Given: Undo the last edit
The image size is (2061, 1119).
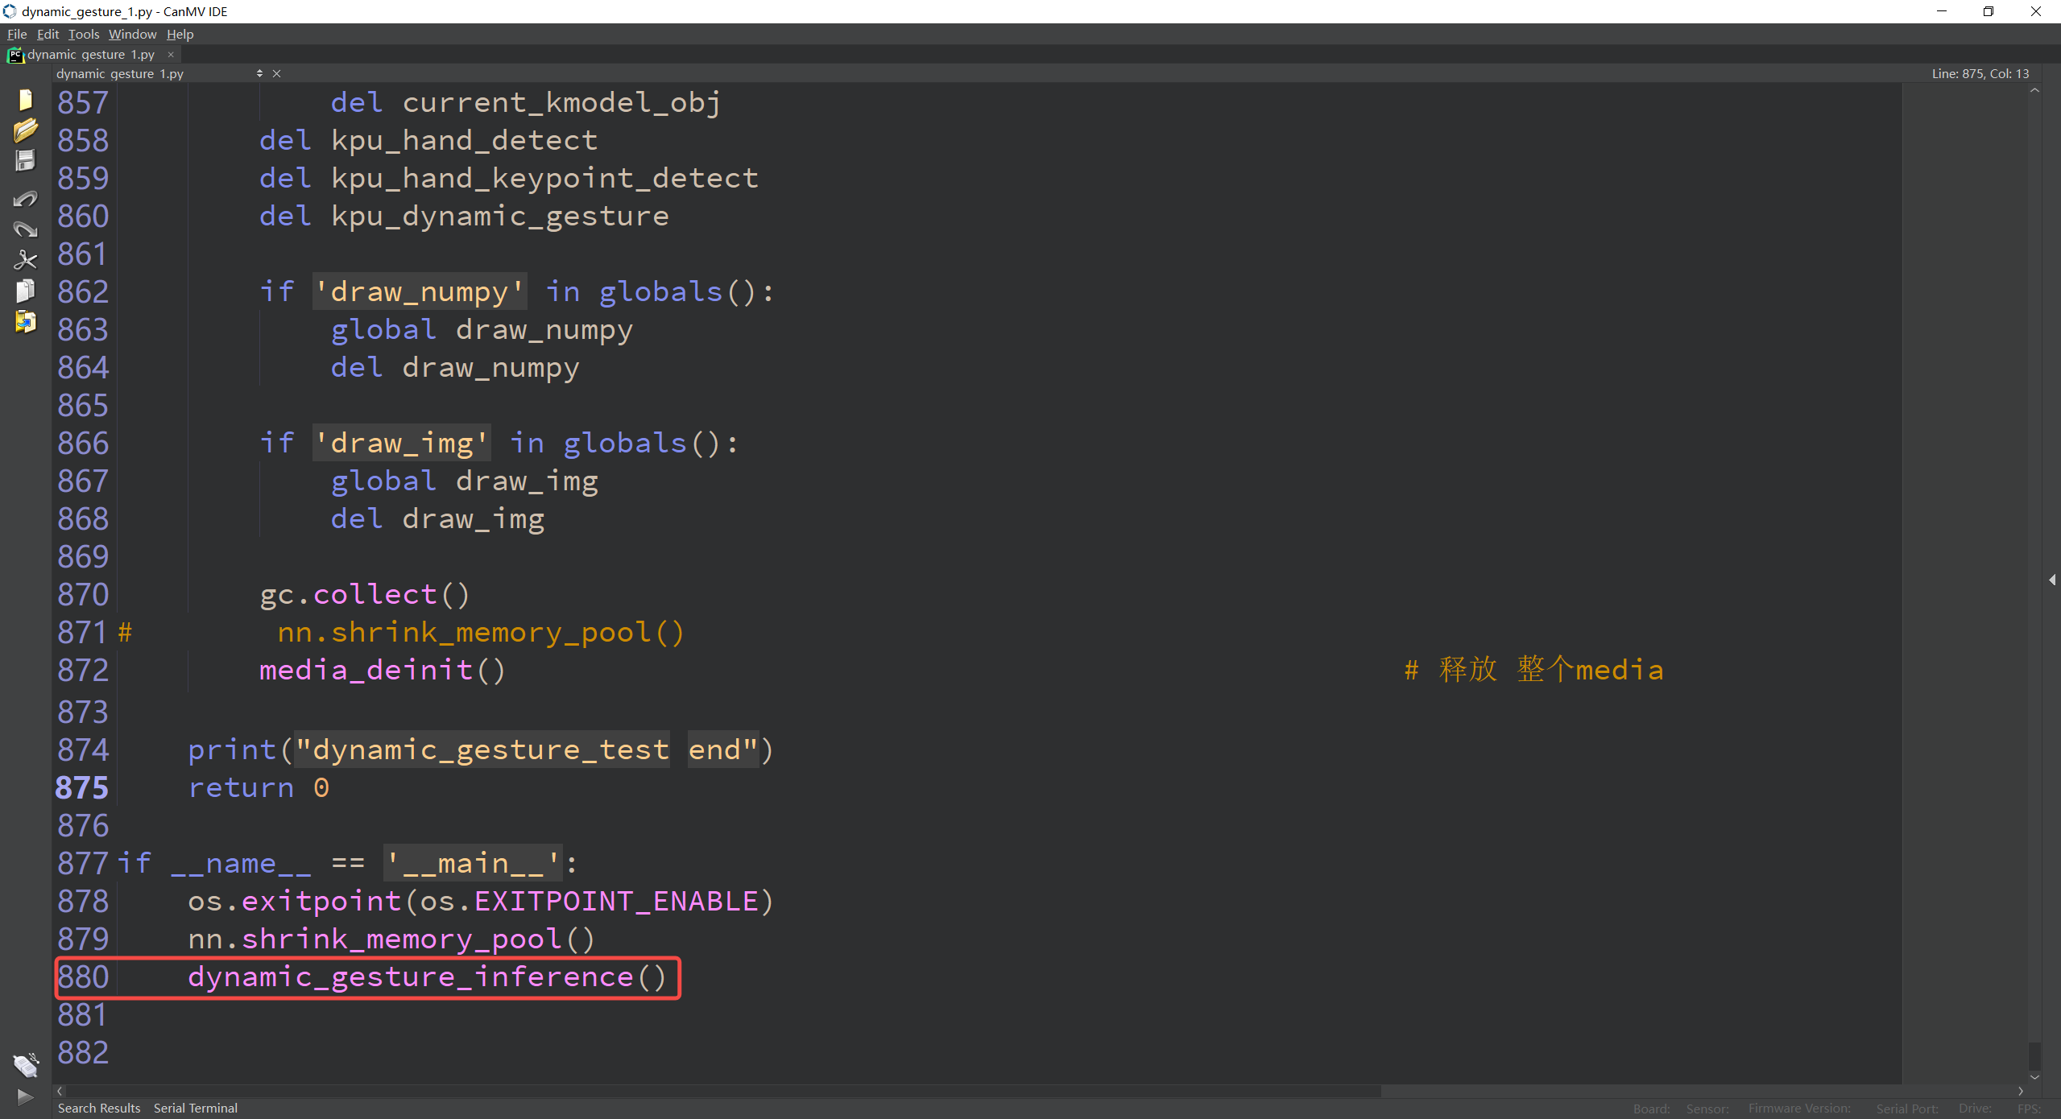Looking at the screenshot, I should point(25,198).
